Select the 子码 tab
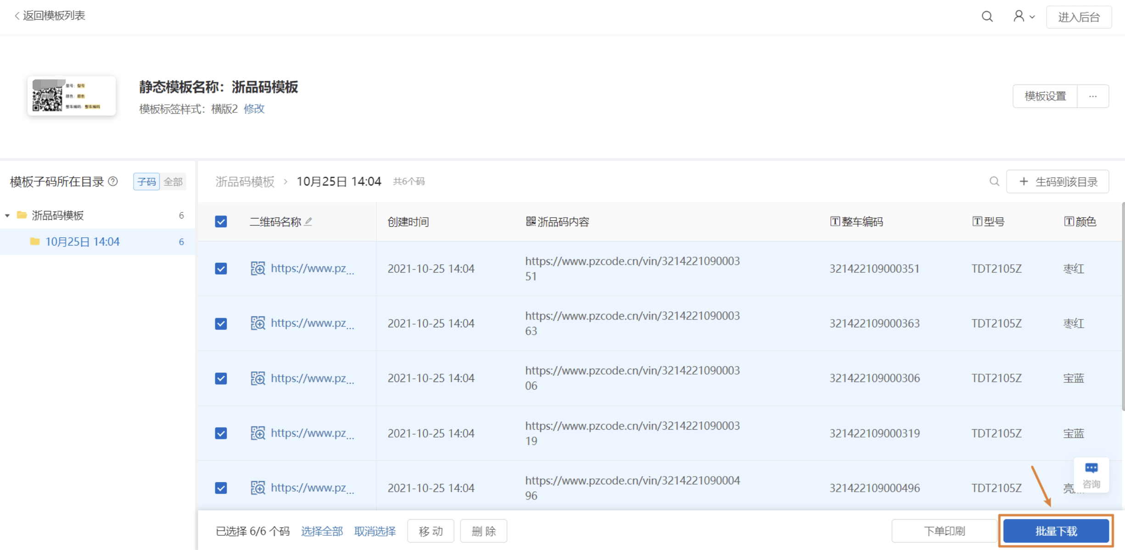This screenshot has height=550, width=1125. 146,182
